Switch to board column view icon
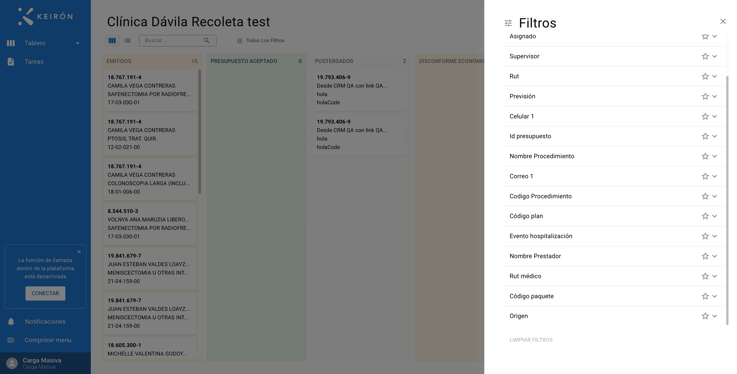The width and height of the screenshot is (737, 374). click(112, 41)
